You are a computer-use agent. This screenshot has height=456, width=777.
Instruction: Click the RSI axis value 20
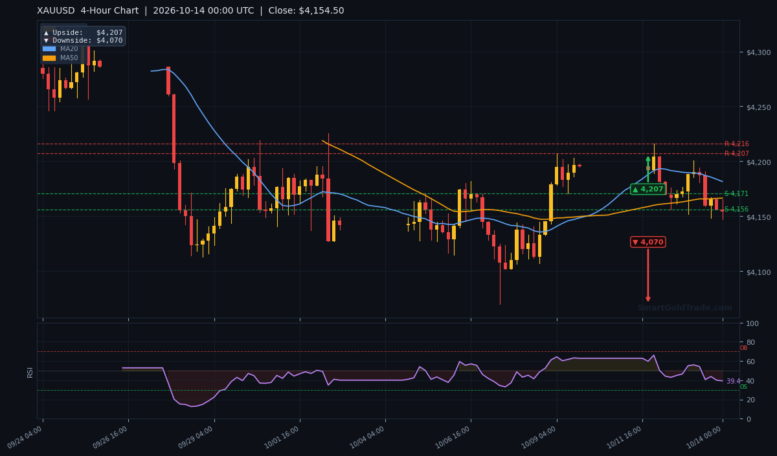click(x=750, y=400)
